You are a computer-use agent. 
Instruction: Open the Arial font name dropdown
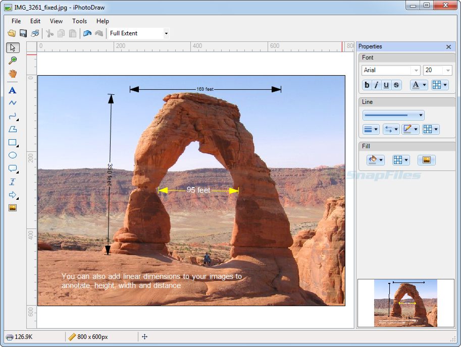(x=416, y=71)
